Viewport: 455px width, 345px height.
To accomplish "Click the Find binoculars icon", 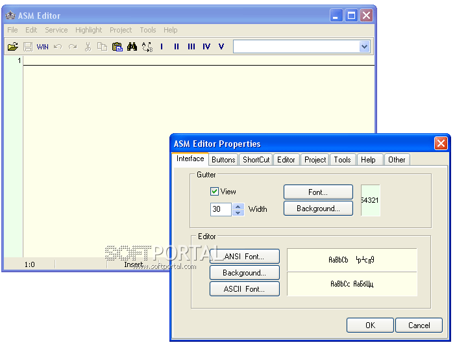I will [x=132, y=47].
